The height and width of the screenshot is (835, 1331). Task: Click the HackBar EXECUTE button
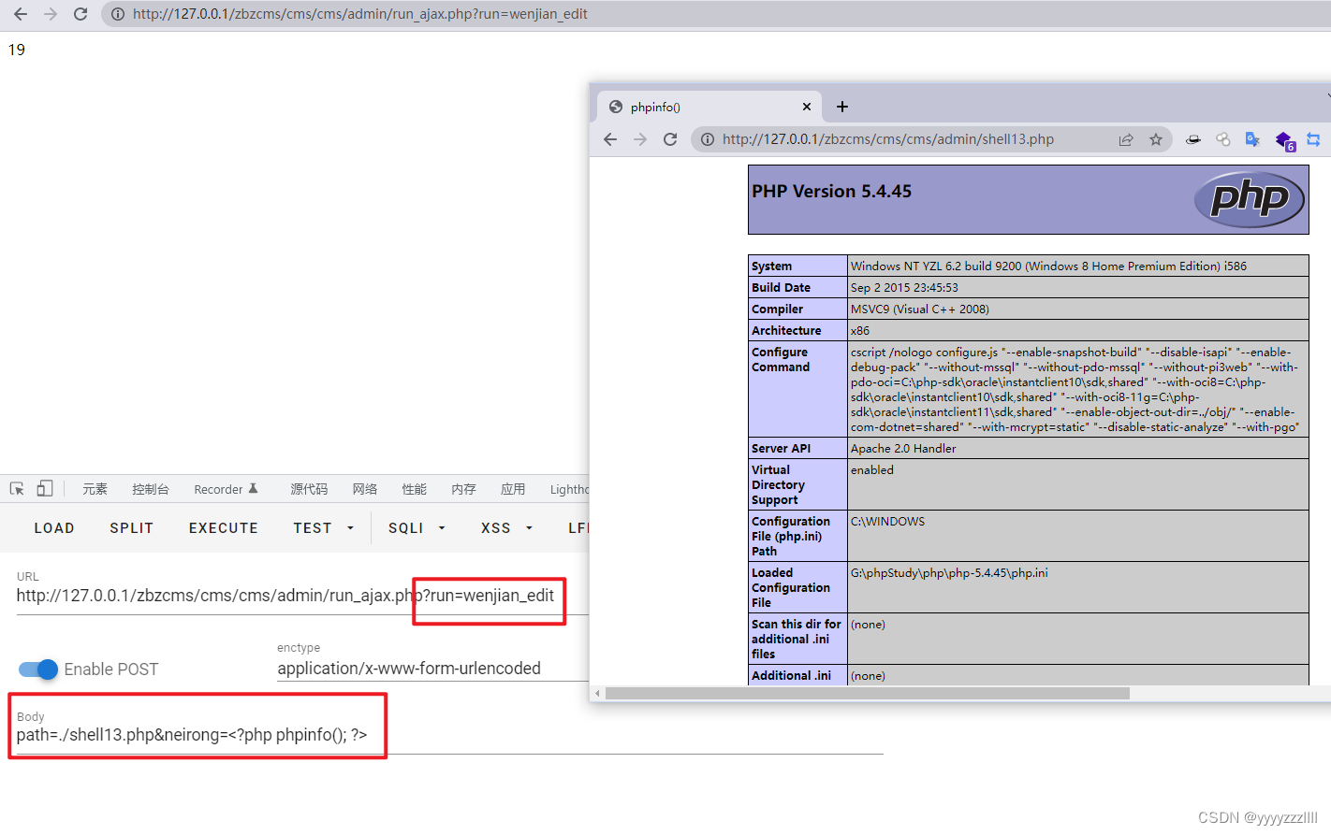click(x=224, y=528)
